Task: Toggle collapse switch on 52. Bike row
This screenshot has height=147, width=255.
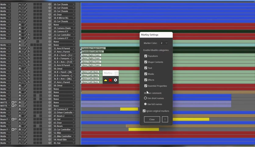Action: click(23, 133)
